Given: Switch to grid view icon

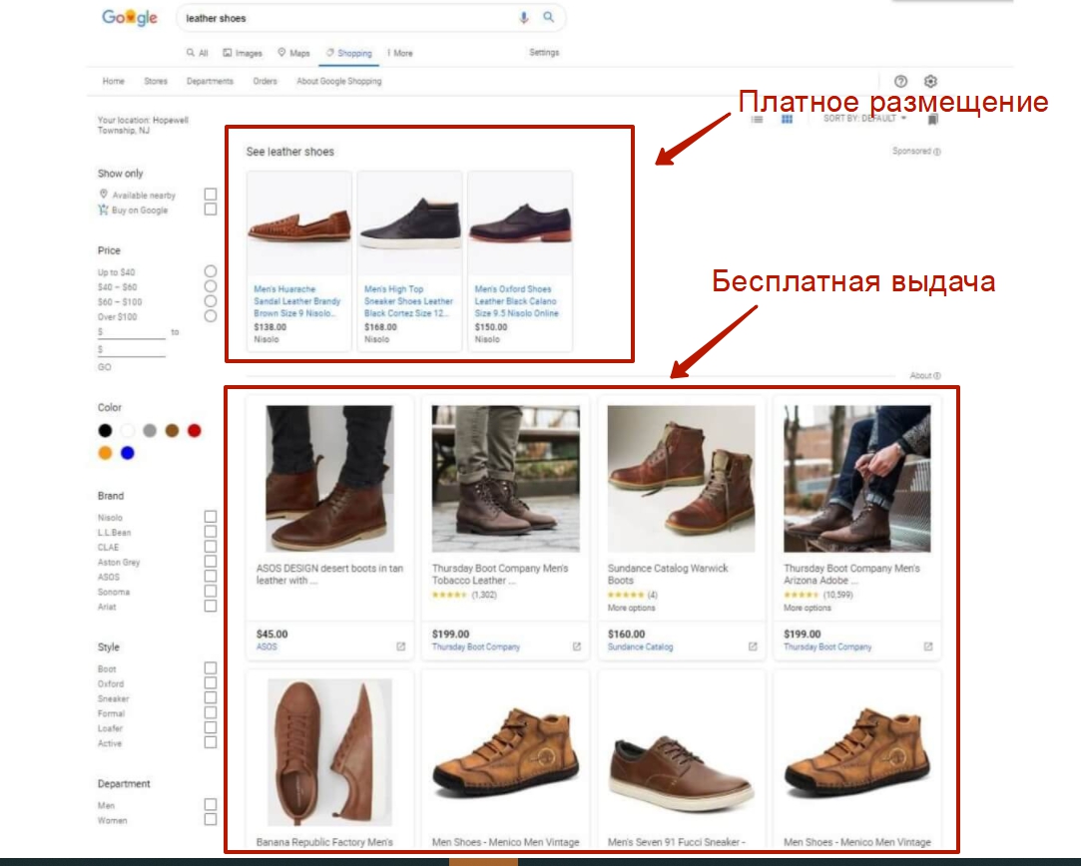Looking at the screenshot, I should pos(787,119).
